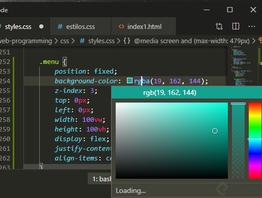Switch to the estilos.css tab
The width and height of the screenshot is (262, 198).
coord(81,27)
